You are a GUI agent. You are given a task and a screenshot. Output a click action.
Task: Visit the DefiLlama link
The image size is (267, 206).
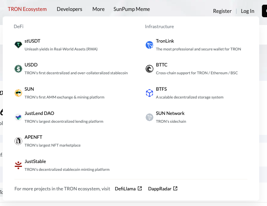coord(125,189)
